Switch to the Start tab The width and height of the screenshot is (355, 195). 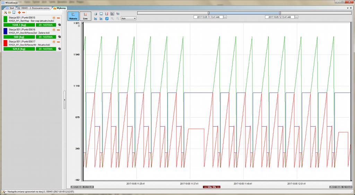point(10,8)
